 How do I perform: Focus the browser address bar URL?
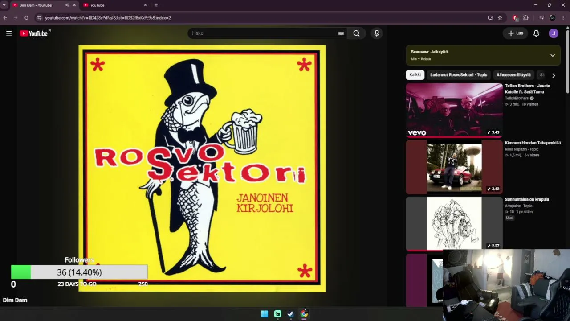(108, 18)
